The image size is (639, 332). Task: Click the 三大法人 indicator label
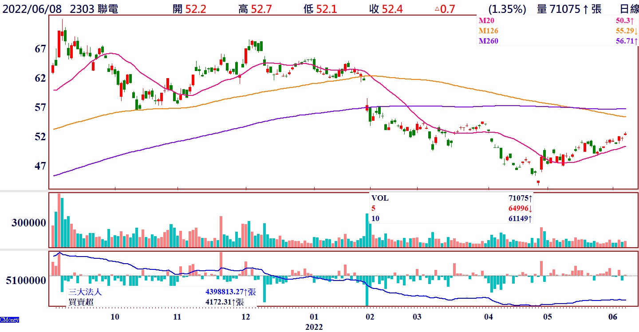(x=85, y=292)
